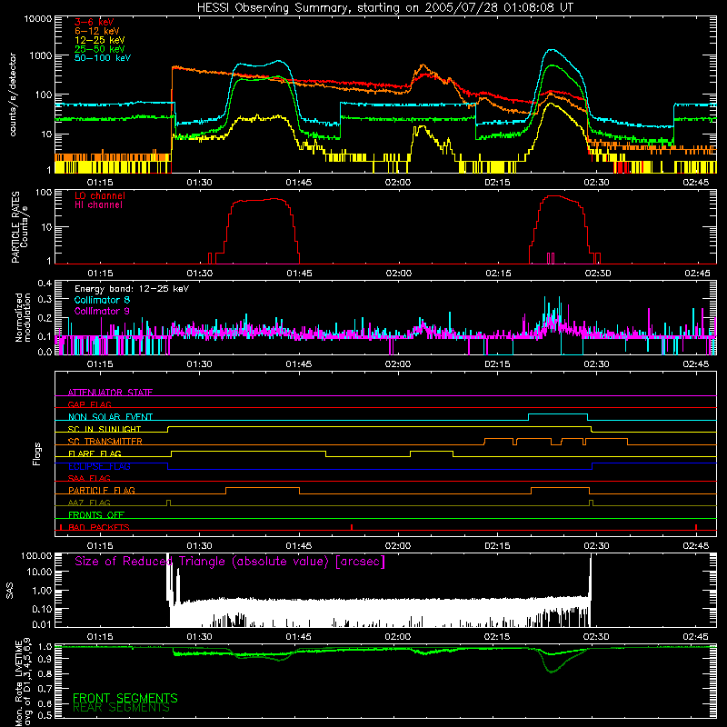The image size is (727, 727).
Task: Click the GAP_FLAG label
Action: click(89, 404)
